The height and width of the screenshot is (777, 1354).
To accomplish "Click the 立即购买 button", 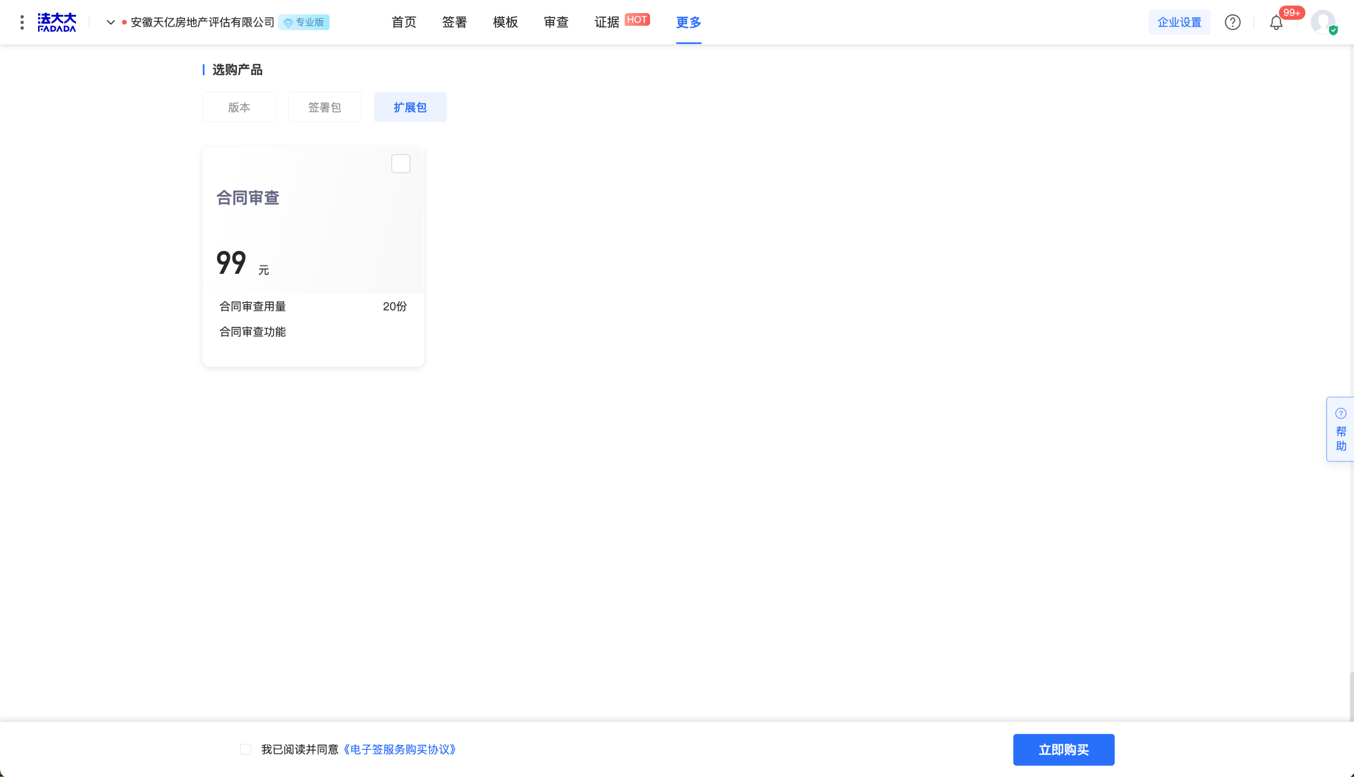I will click(1063, 749).
